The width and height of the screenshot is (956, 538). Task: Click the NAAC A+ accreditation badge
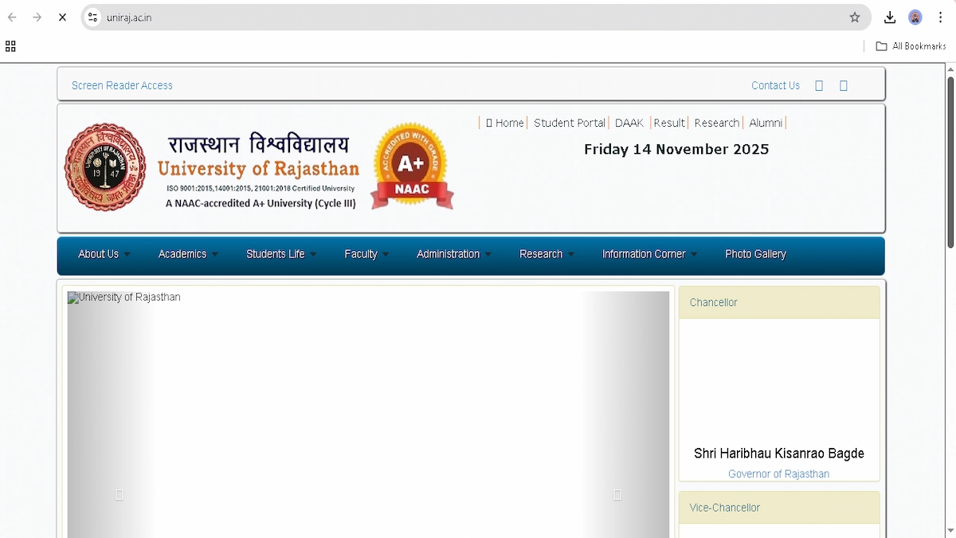click(411, 166)
